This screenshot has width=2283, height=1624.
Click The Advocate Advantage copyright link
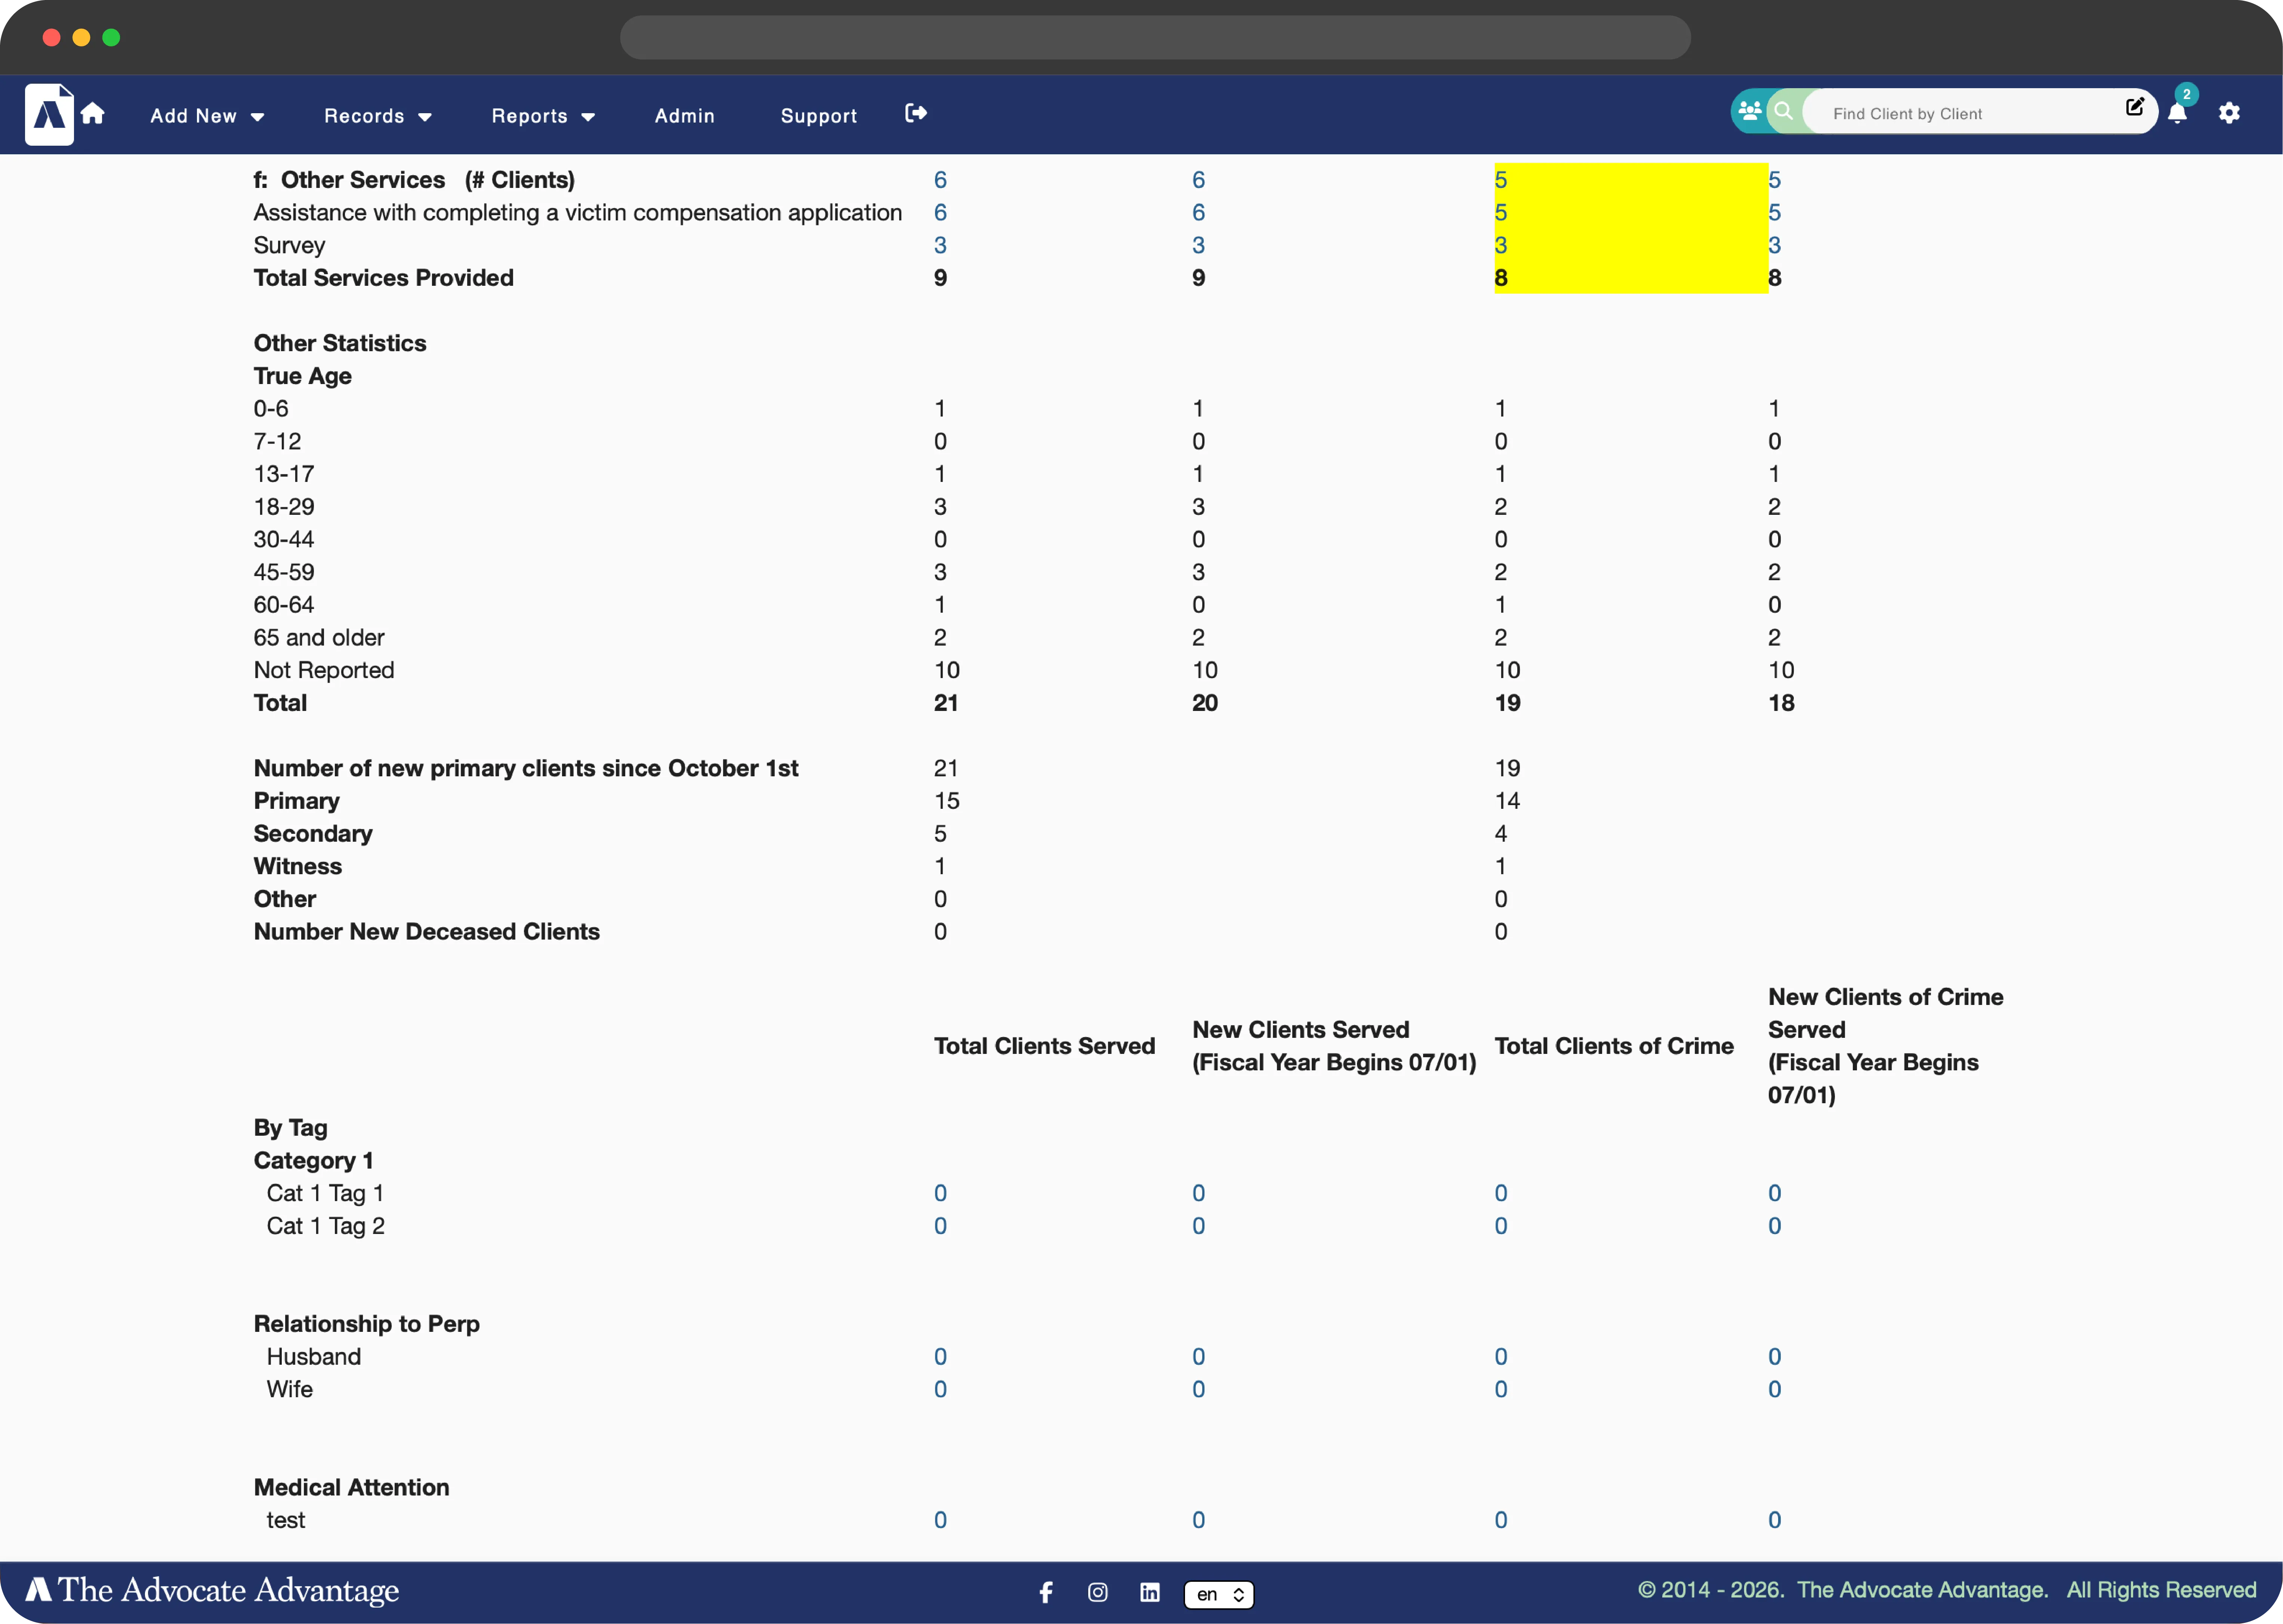pos(1922,1590)
